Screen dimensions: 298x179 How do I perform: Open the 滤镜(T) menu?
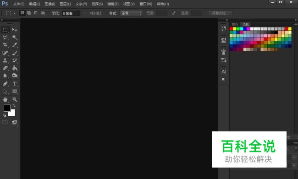pos(113,4)
